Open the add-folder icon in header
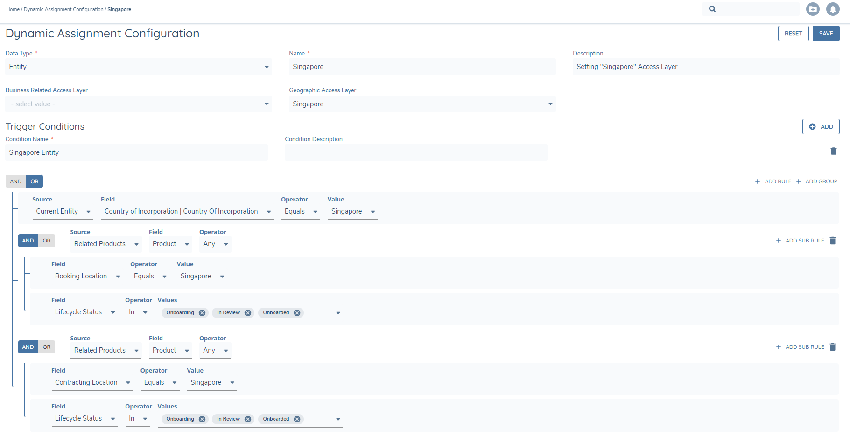850x436 pixels. pyautogui.click(x=813, y=9)
